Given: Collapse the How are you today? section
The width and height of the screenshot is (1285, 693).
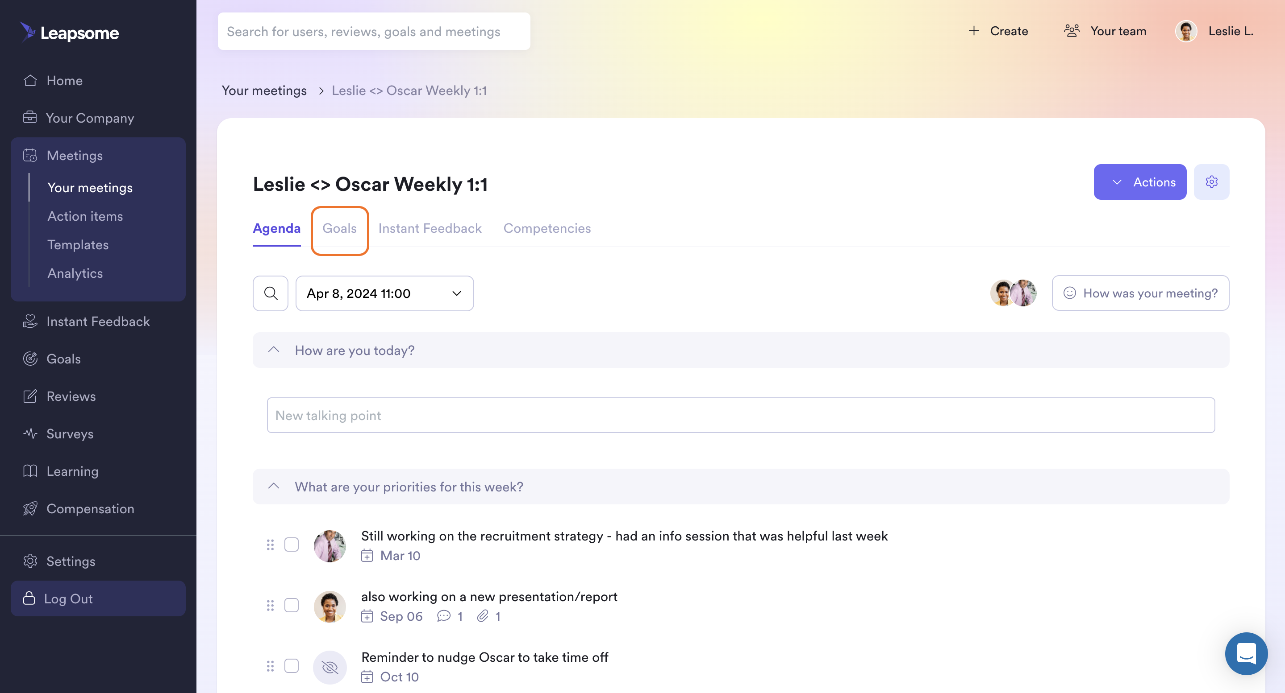Looking at the screenshot, I should point(273,350).
